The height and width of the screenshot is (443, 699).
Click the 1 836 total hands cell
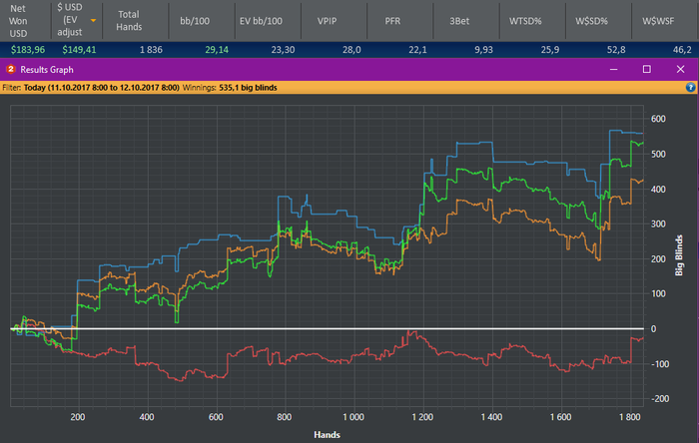pyautogui.click(x=151, y=50)
